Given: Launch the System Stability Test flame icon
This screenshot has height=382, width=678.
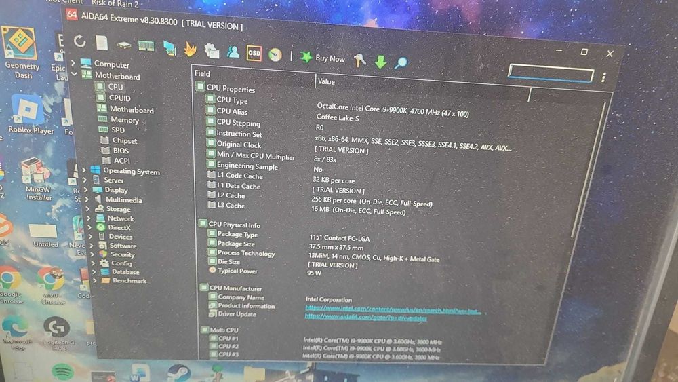Looking at the screenshot, I should (x=191, y=50).
